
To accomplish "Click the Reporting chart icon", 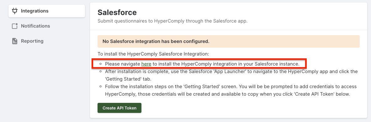I will click(x=15, y=41).
